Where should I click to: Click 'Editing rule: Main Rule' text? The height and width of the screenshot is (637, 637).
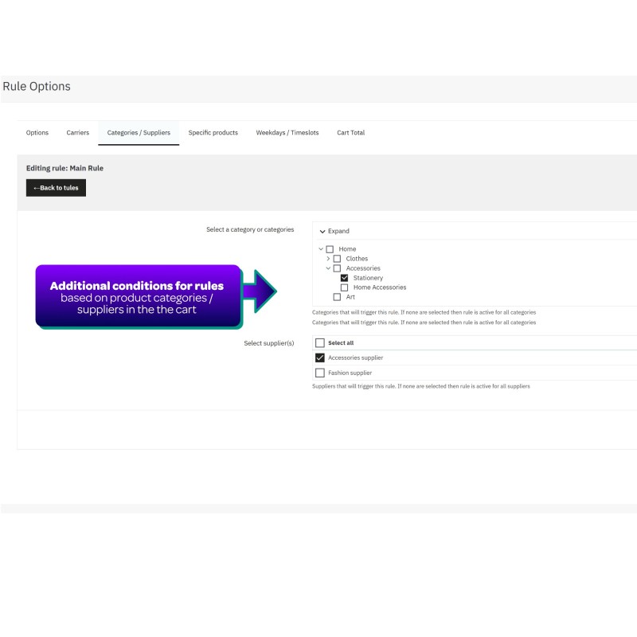tap(64, 168)
